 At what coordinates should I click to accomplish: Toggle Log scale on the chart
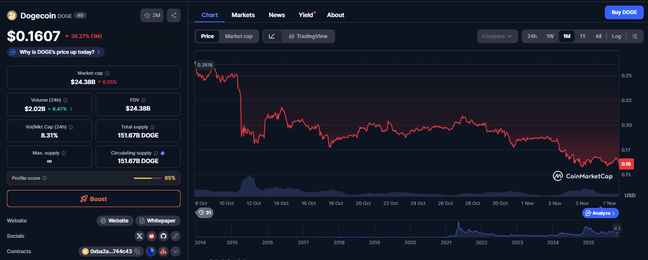[x=616, y=36]
